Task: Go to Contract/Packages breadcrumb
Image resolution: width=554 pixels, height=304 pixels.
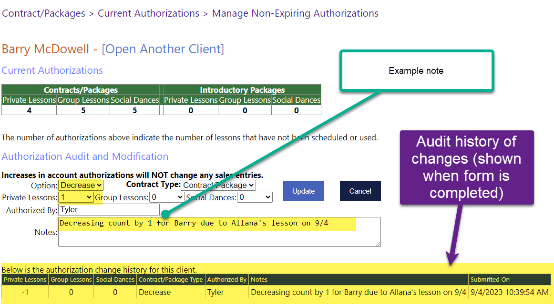Action: click(43, 13)
